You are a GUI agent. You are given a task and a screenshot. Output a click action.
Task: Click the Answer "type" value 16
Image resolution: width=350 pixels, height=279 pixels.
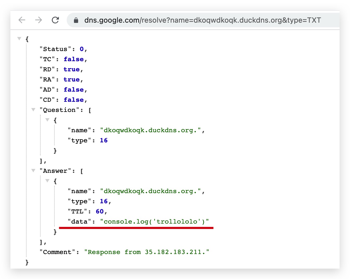(x=104, y=201)
